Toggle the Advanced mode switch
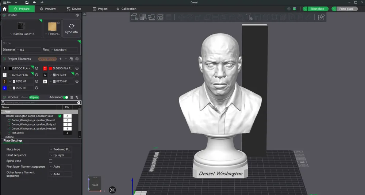The image size is (365, 195). coord(66,97)
